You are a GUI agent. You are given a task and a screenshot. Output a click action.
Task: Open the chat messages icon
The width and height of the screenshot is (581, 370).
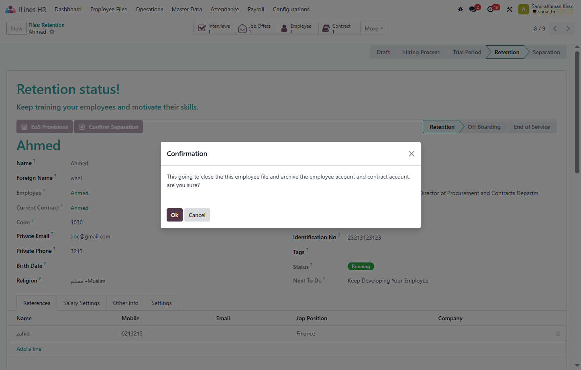pos(473,9)
